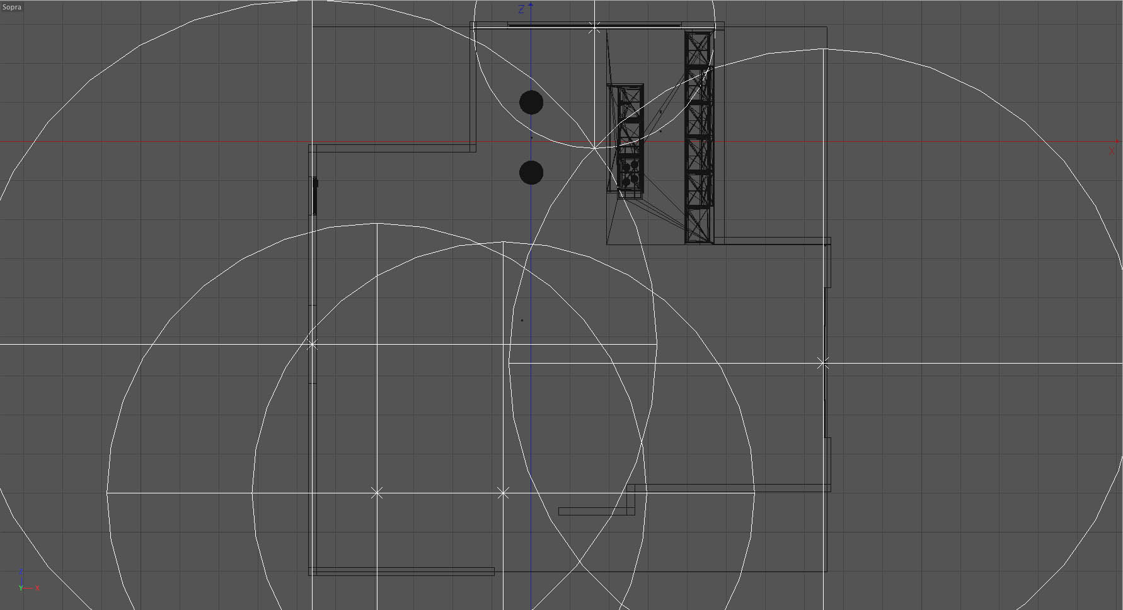Viewport: 1123px width, 610px height.
Task: Select the light marker on the top wall
Action: pos(594,27)
